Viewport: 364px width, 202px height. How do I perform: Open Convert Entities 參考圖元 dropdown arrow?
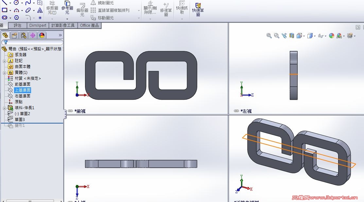(x=67, y=19)
